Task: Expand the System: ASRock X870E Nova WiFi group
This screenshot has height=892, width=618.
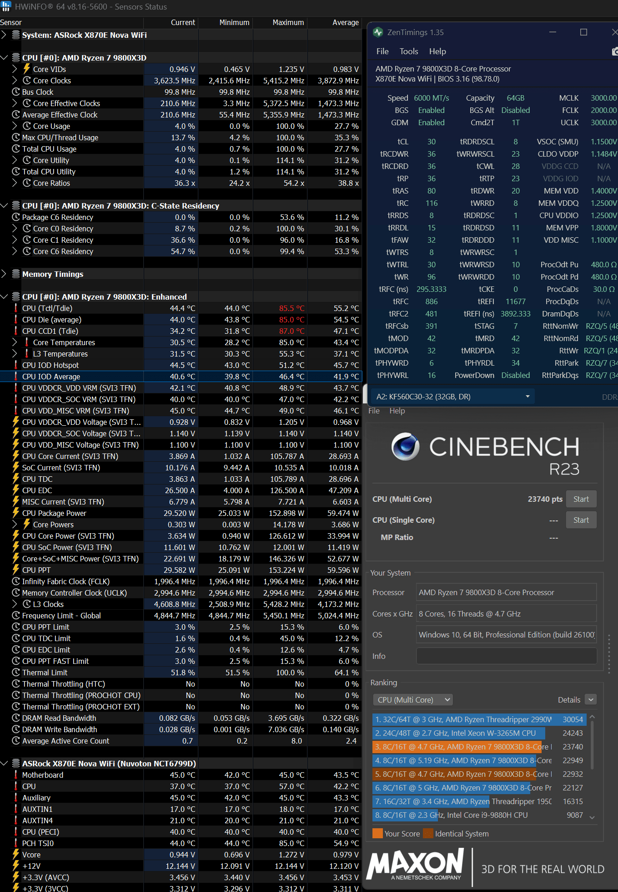Action: [4, 35]
